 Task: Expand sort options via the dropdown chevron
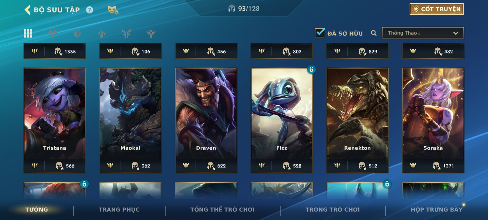coord(456,33)
